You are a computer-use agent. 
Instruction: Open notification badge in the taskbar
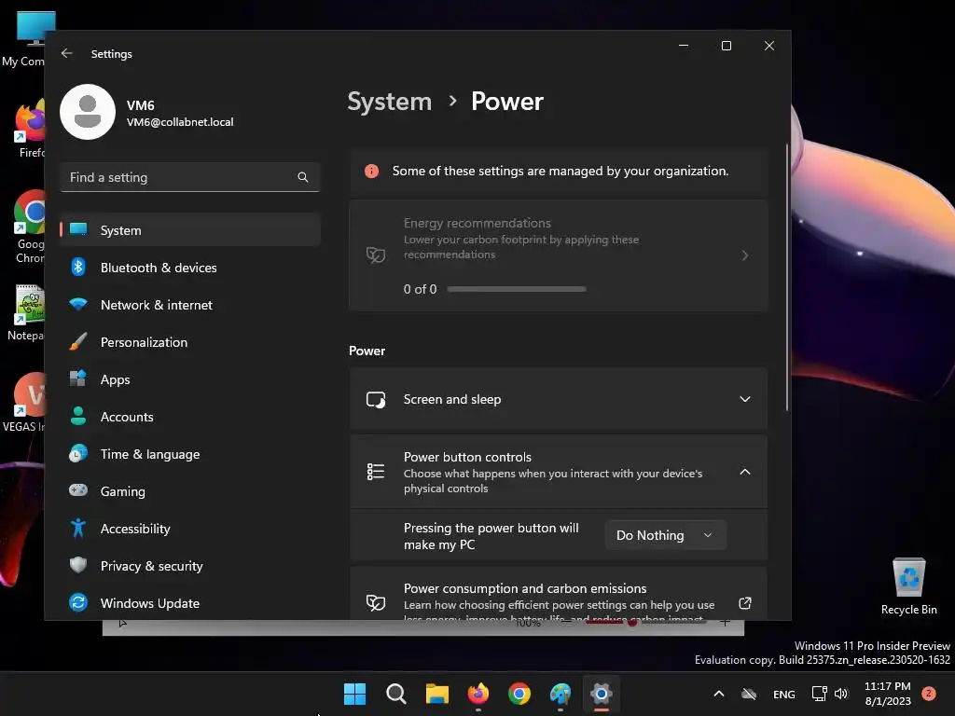point(929,694)
